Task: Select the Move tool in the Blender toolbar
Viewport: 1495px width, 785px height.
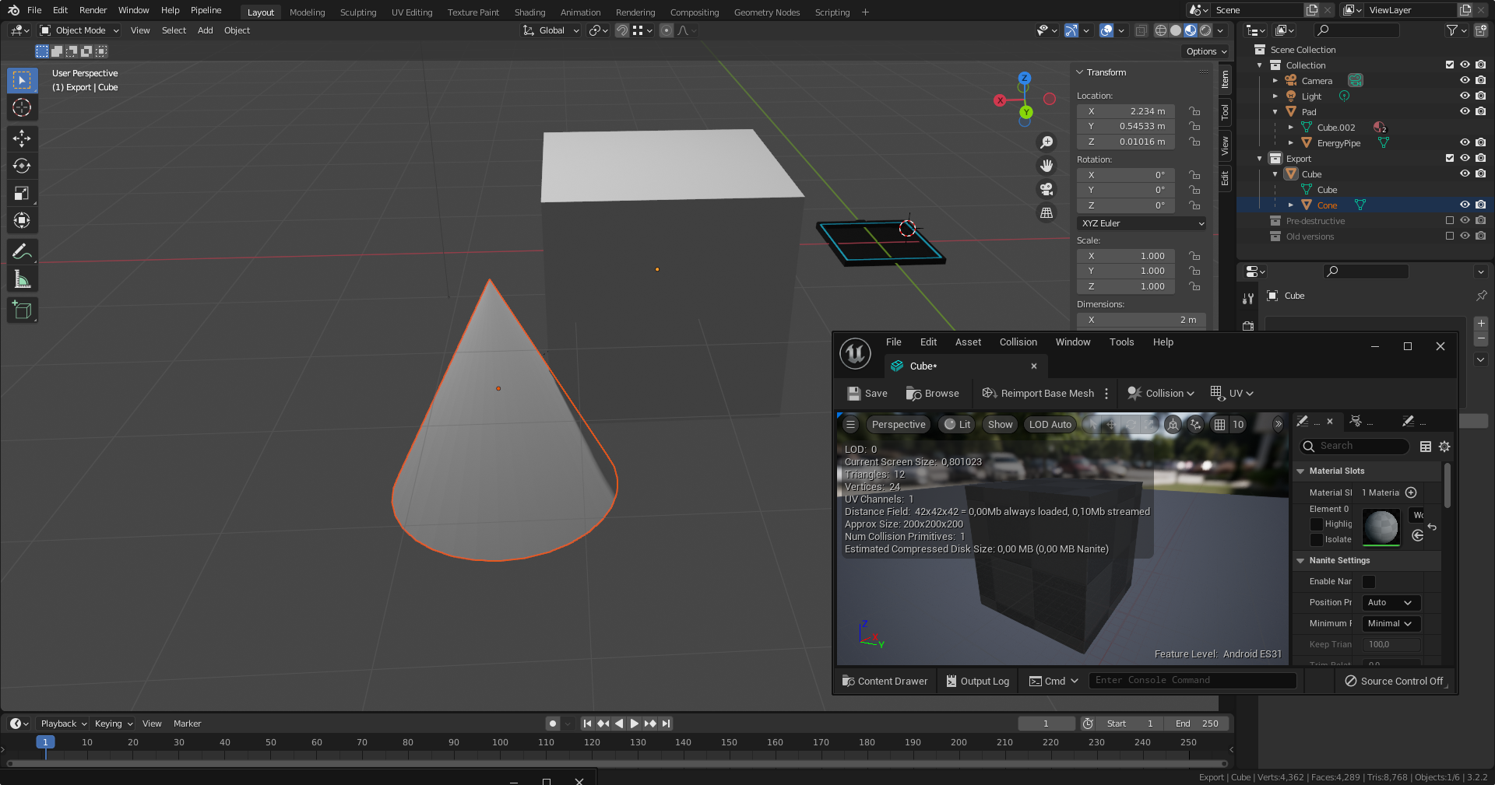Action: click(x=22, y=138)
